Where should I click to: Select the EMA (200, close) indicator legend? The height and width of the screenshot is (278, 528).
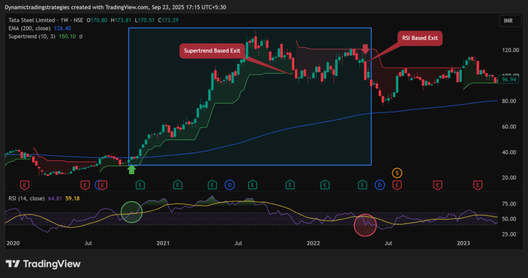30,28
